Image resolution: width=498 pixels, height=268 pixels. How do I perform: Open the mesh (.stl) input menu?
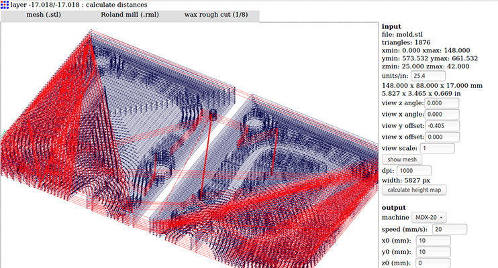coord(44,15)
